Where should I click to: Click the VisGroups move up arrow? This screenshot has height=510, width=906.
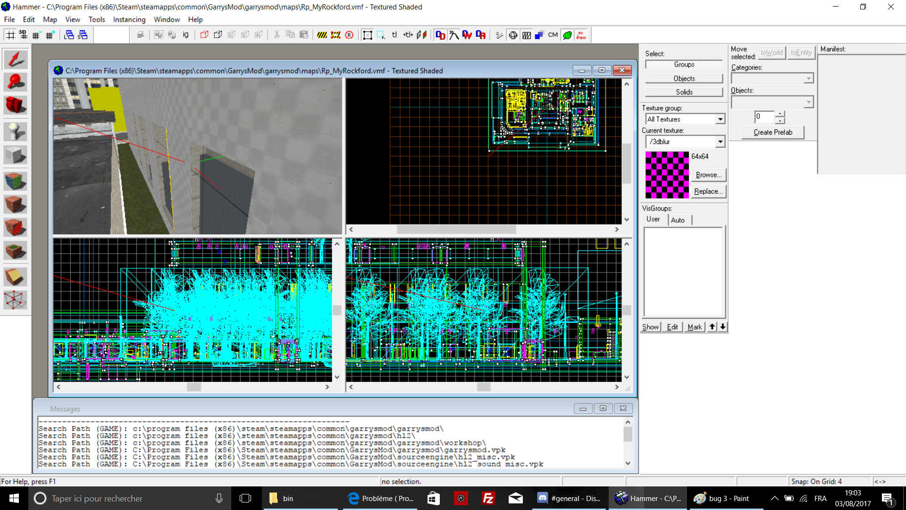coord(712,327)
